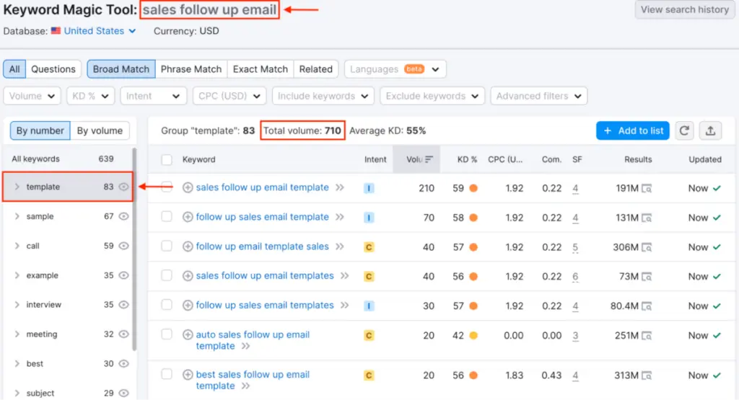The width and height of the screenshot is (739, 400).
Task: Click the refresh icon beside Add to list
Action: click(684, 130)
